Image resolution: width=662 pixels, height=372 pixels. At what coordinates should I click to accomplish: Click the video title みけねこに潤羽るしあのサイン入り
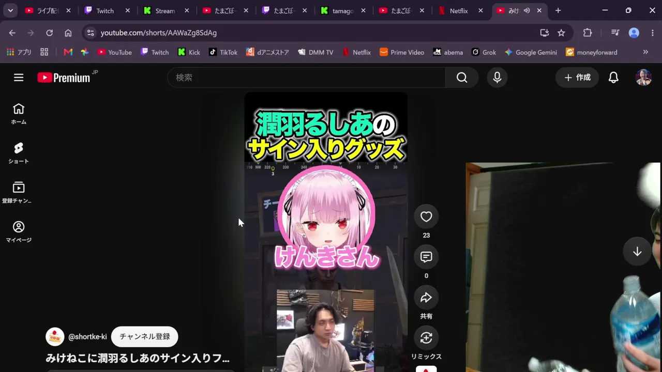[138, 358]
